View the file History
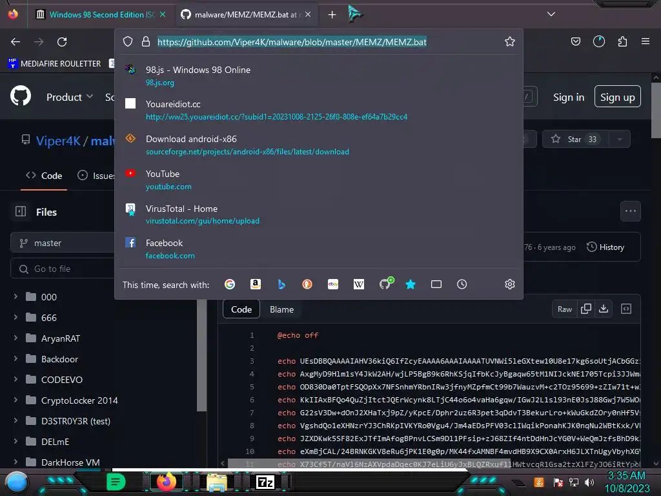This screenshot has width=661, height=496. (x=605, y=247)
